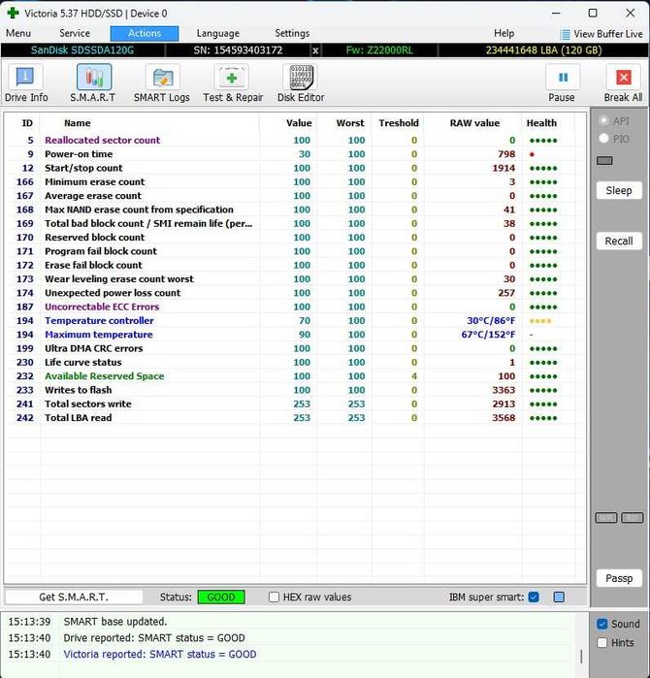This screenshot has width=650, height=678.
Task: Open the Help menu
Action: pyautogui.click(x=504, y=33)
